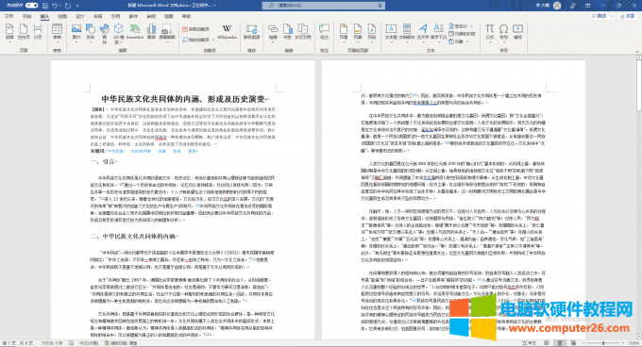Toggle the AutoSave switch

pyautogui.click(x=31, y=6)
